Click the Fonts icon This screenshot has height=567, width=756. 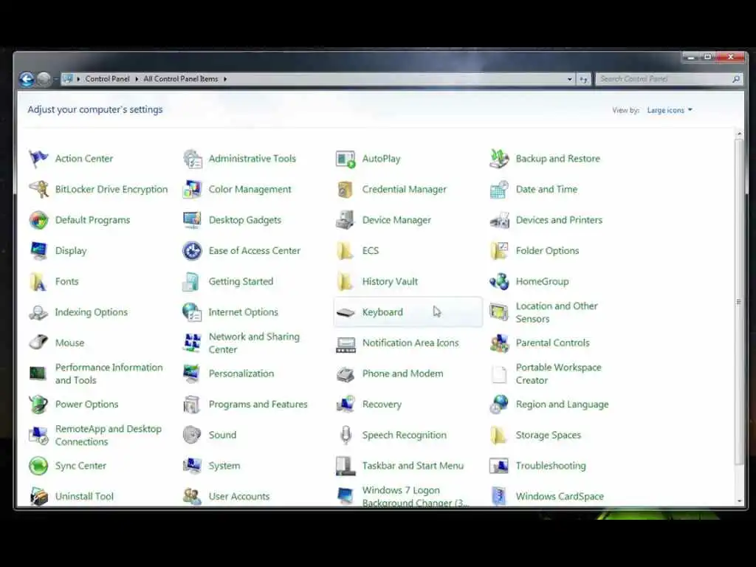coord(38,281)
